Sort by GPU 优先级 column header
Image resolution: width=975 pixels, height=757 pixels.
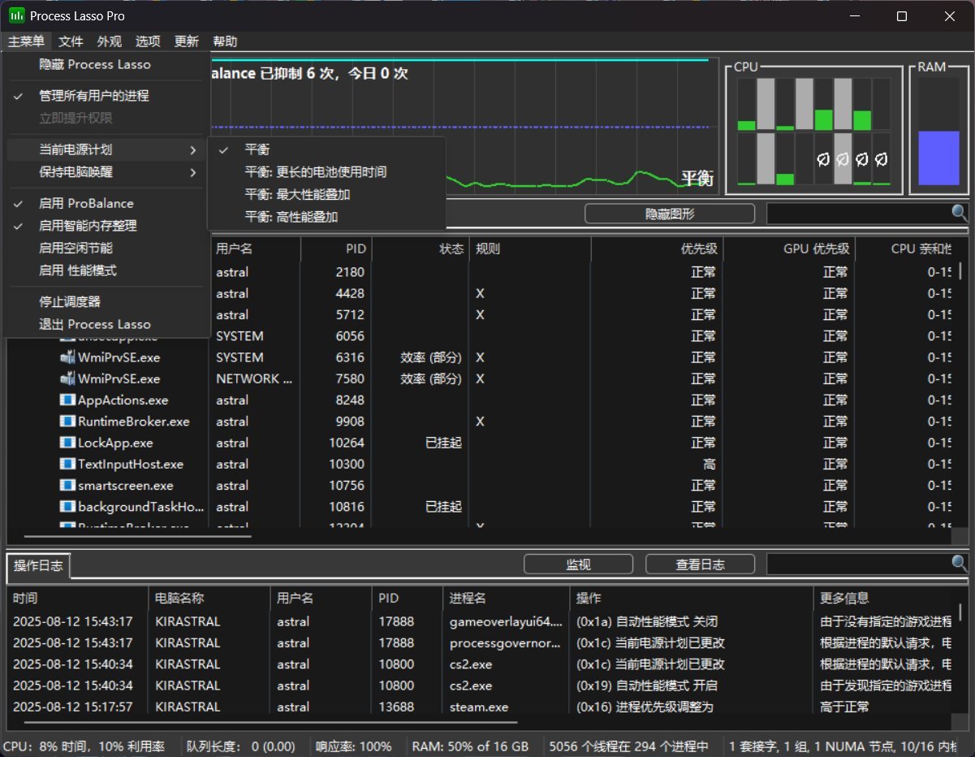click(790, 249)
